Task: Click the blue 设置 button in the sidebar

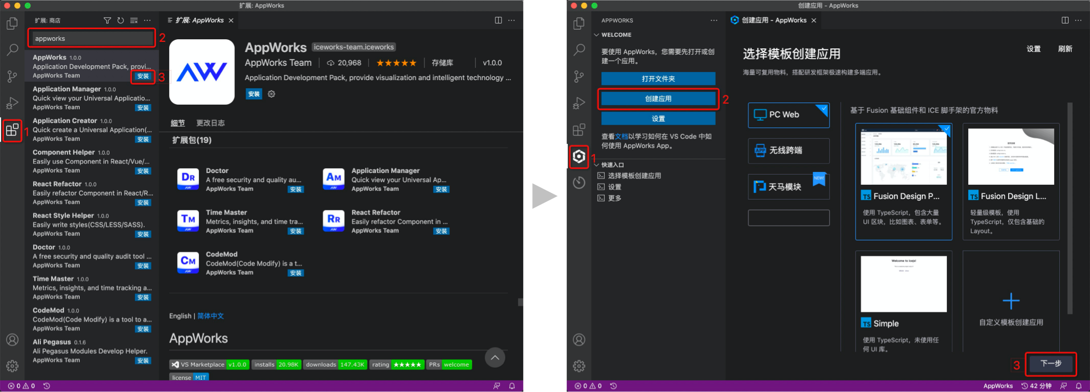Action: click(x=658, y=118)
